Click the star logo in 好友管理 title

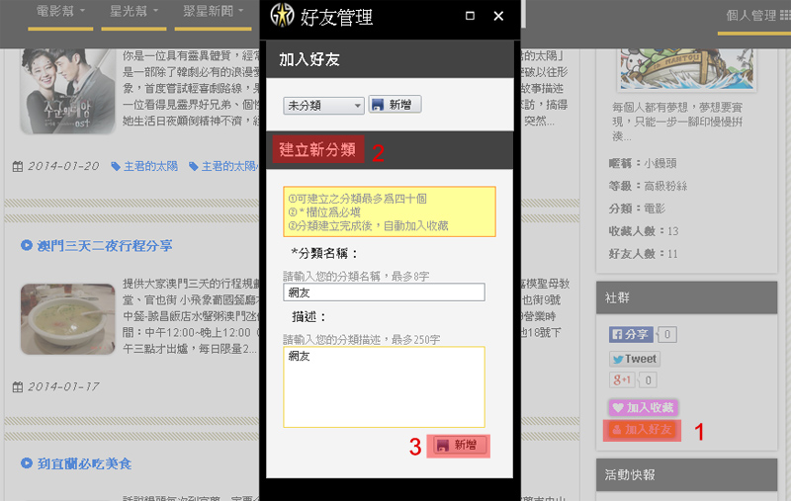point(282,15)
